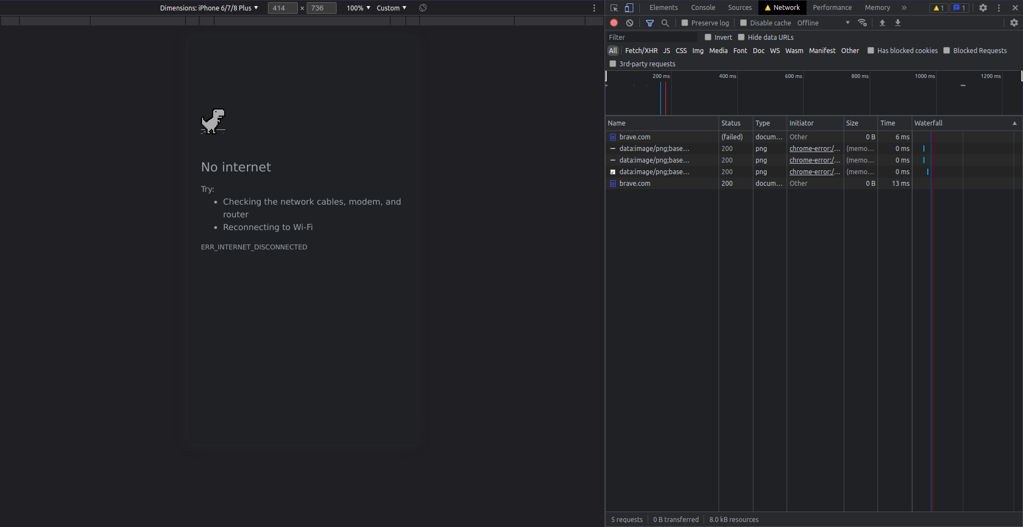This screenshot has height=527, width=1023.
Task: Toggle the Invert filter checkbox
Action: pyautogui.click(x=707, y=37)
